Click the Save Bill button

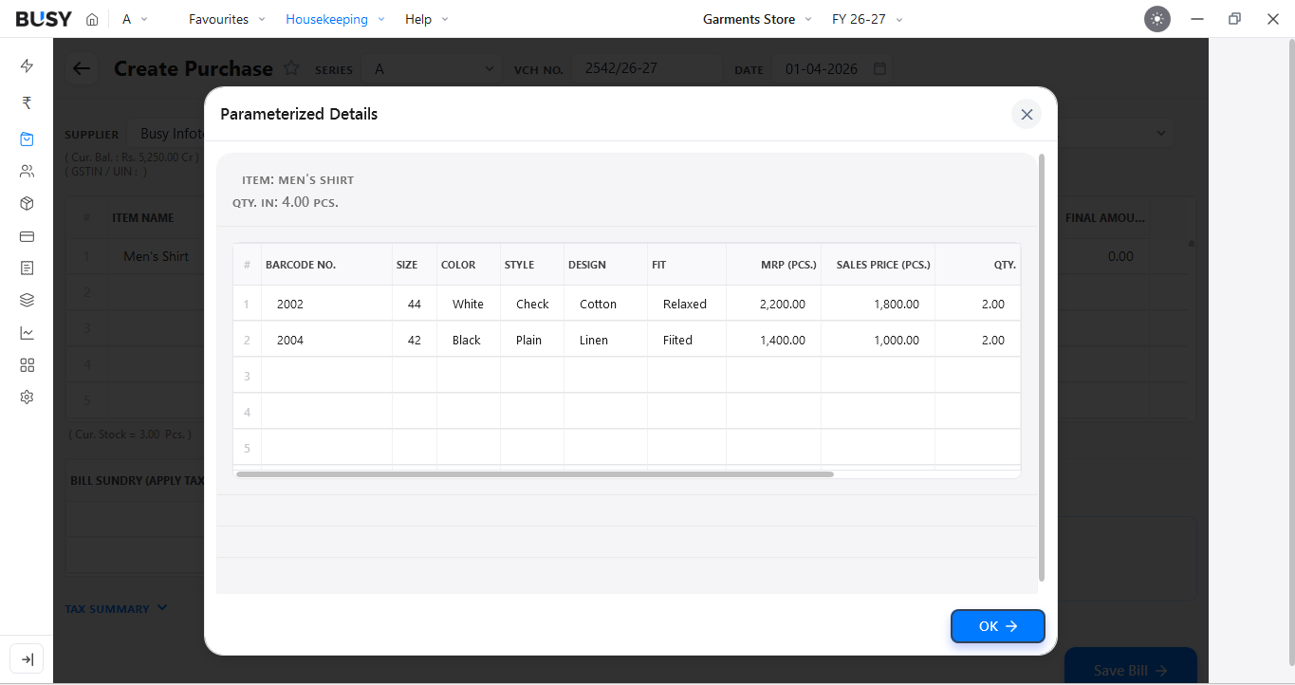[x=1130, y=670]
